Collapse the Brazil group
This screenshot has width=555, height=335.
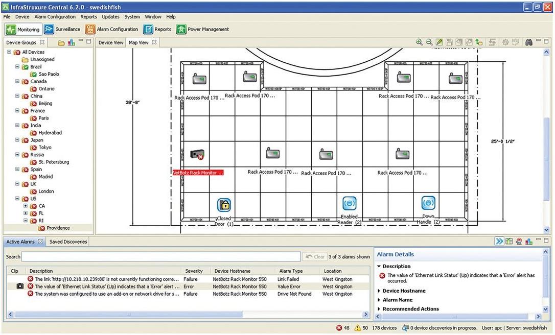tap(17, 66)
